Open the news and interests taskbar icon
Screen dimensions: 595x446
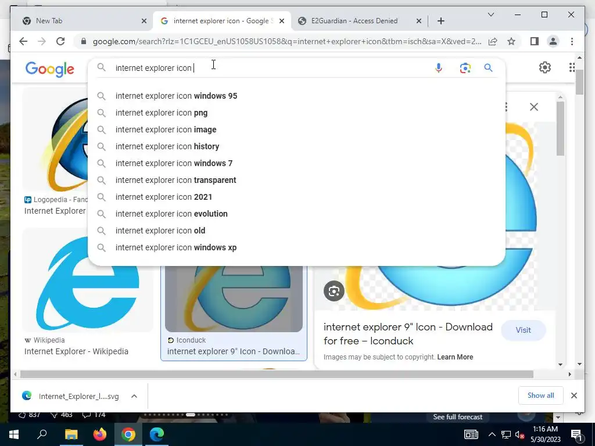click(x=471, y=434)
